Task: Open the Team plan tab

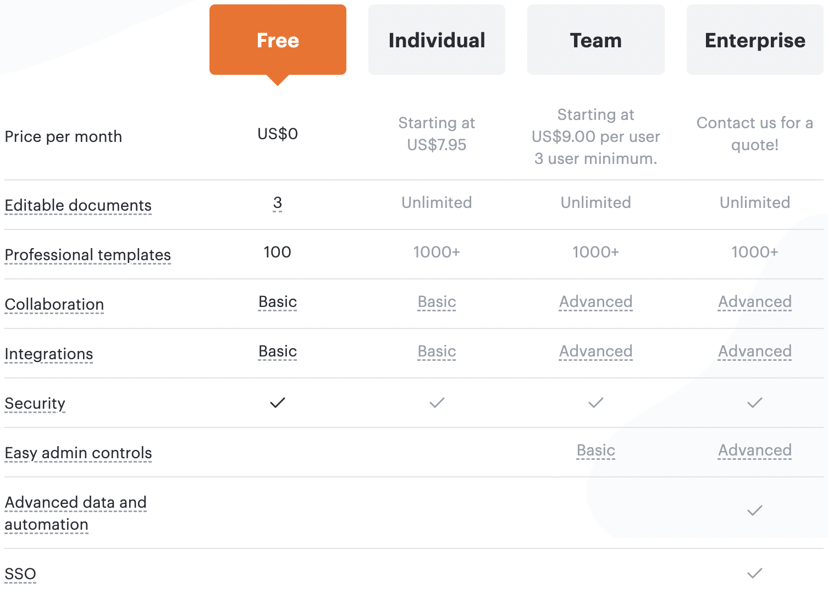Action: click(x=595, y=40)
